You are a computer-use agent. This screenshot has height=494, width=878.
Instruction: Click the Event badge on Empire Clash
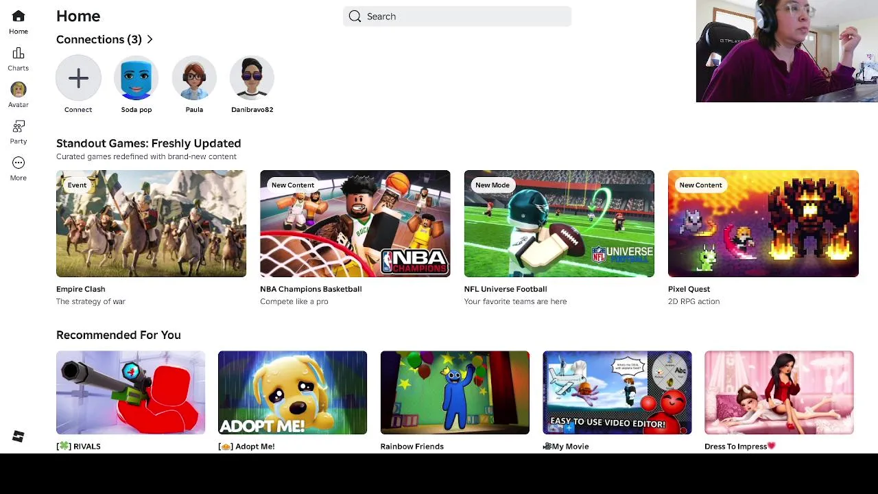point(77,185)
